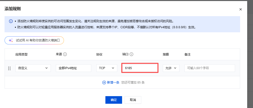The height and width of the screenshot is (108, 253).
Task: Click the 添加规则 dialog title
Action: pos(13,9)
